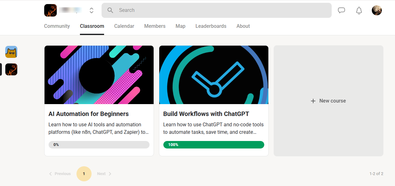Click the 100% green progress bar
This screenshot has height=186, width=395.
[214, 145]
